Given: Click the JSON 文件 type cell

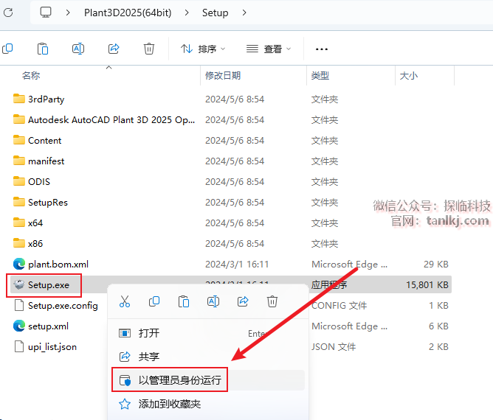Looking at the screenshot, I should [x=334, y=347].
